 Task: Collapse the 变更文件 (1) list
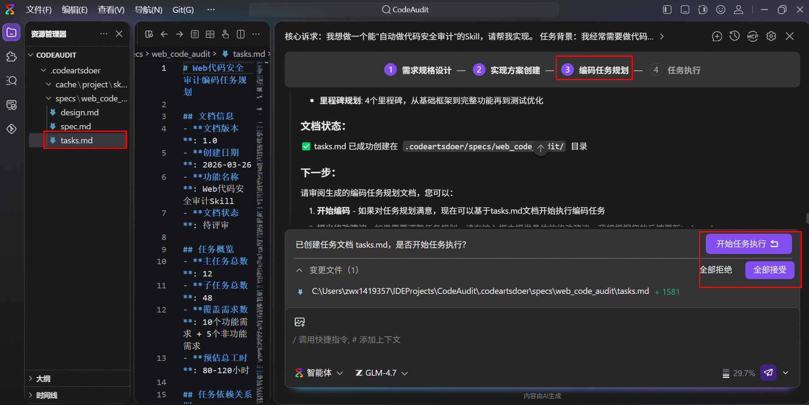(x=299, y=270)
